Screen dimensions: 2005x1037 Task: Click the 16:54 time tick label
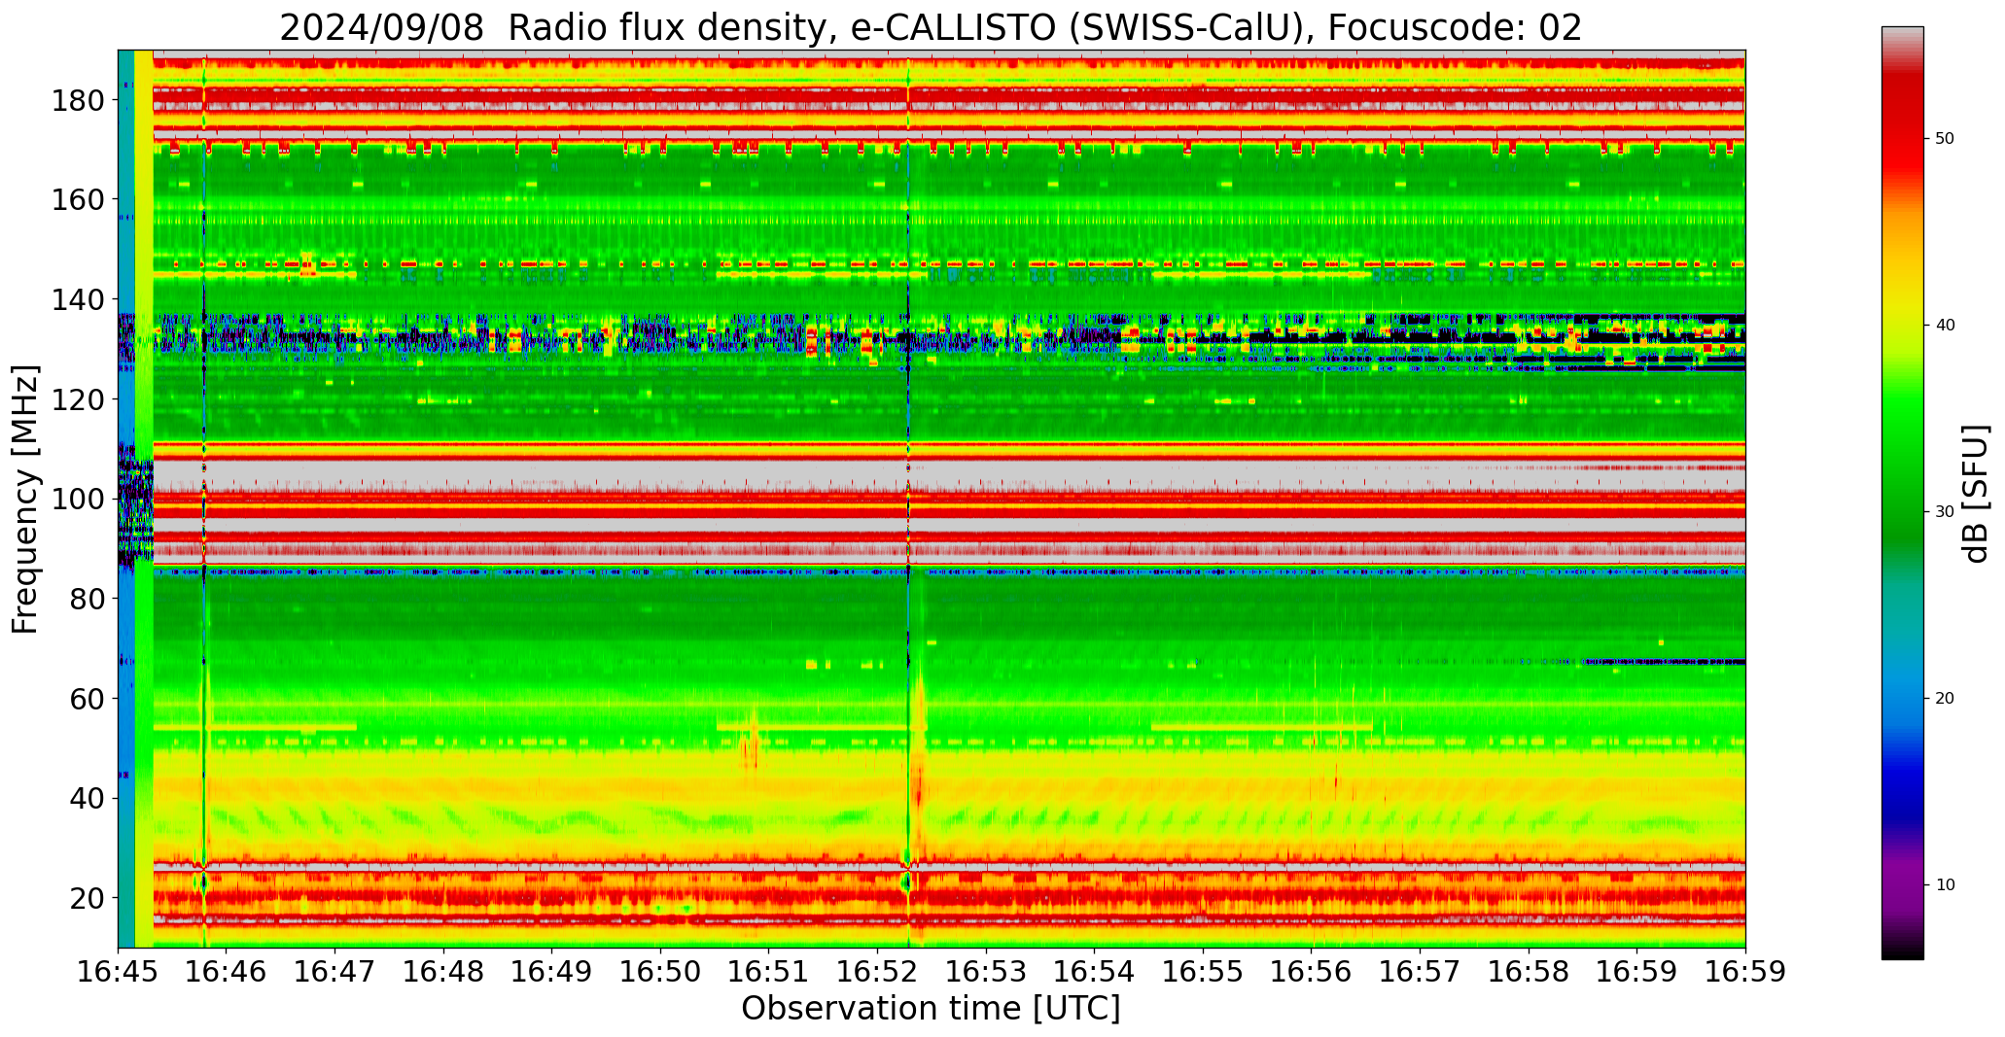1095,972
